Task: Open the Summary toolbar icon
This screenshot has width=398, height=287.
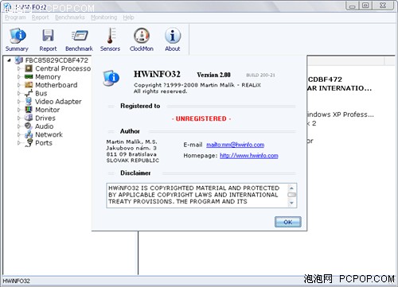Action: click(18, 36)
